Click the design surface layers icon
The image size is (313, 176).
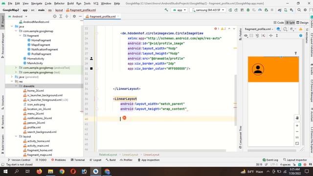pyautogui.click(x=278, y=29)
